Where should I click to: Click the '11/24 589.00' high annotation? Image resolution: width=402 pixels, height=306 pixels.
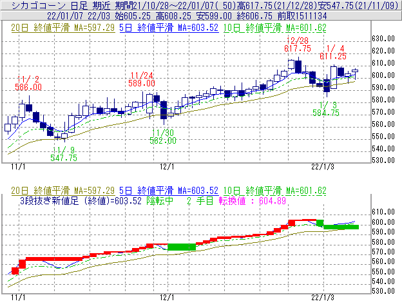pos(142,79)
